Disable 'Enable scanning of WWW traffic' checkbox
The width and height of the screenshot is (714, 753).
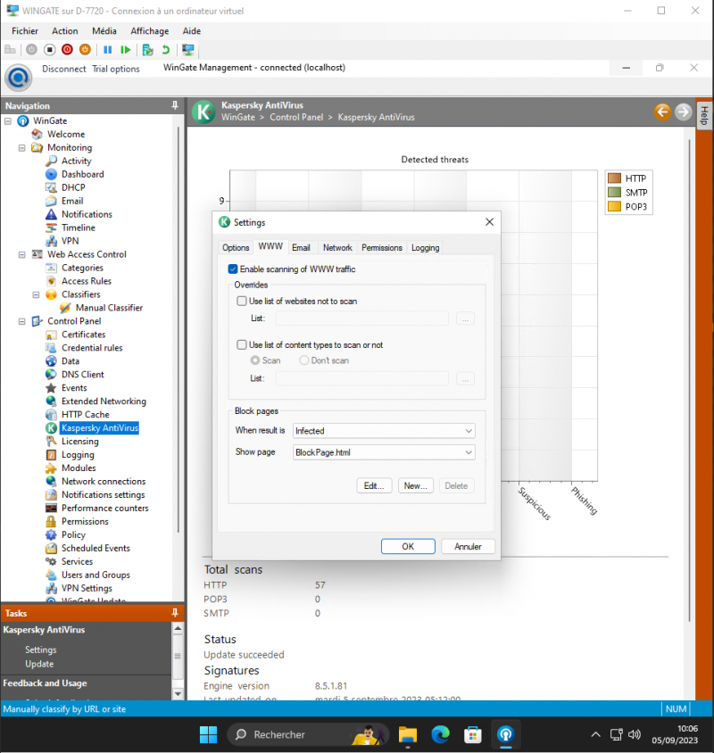pyautogui.click(x=233, y=269)
